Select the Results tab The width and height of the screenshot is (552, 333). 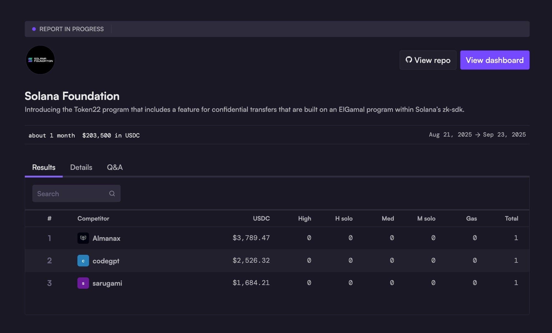pos(44,167)
